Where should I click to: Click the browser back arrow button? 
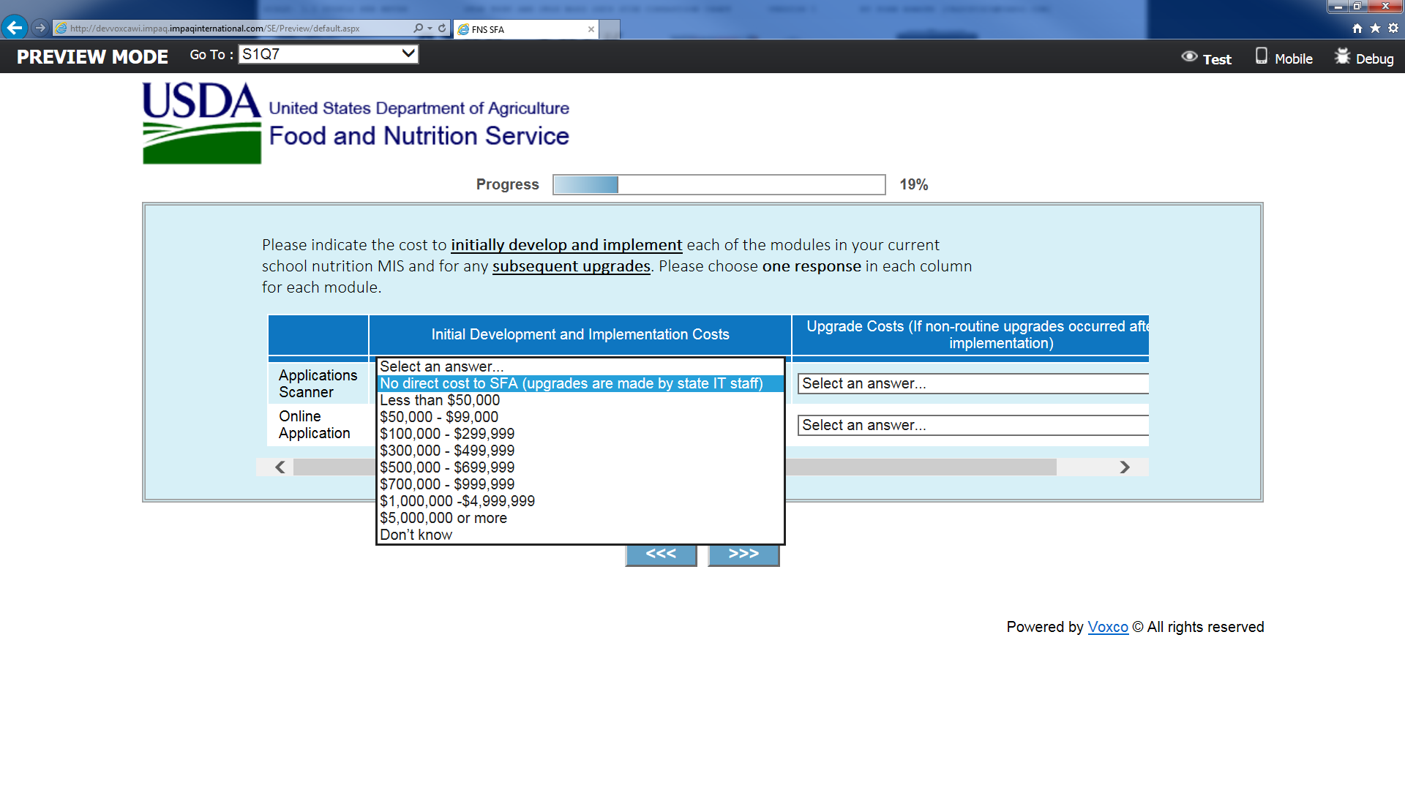coord(15,28)
